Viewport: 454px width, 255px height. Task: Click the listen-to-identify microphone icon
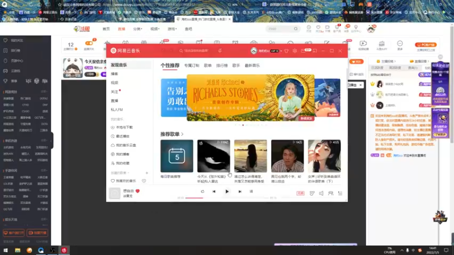point(220,50)
